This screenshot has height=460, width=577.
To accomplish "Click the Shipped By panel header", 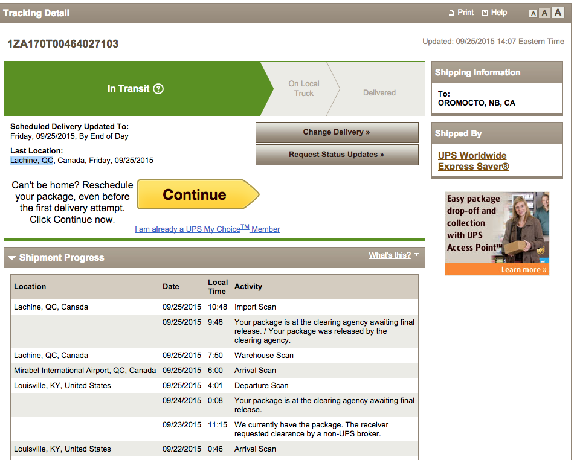I will pyautogui.click(x=497, y=133).
